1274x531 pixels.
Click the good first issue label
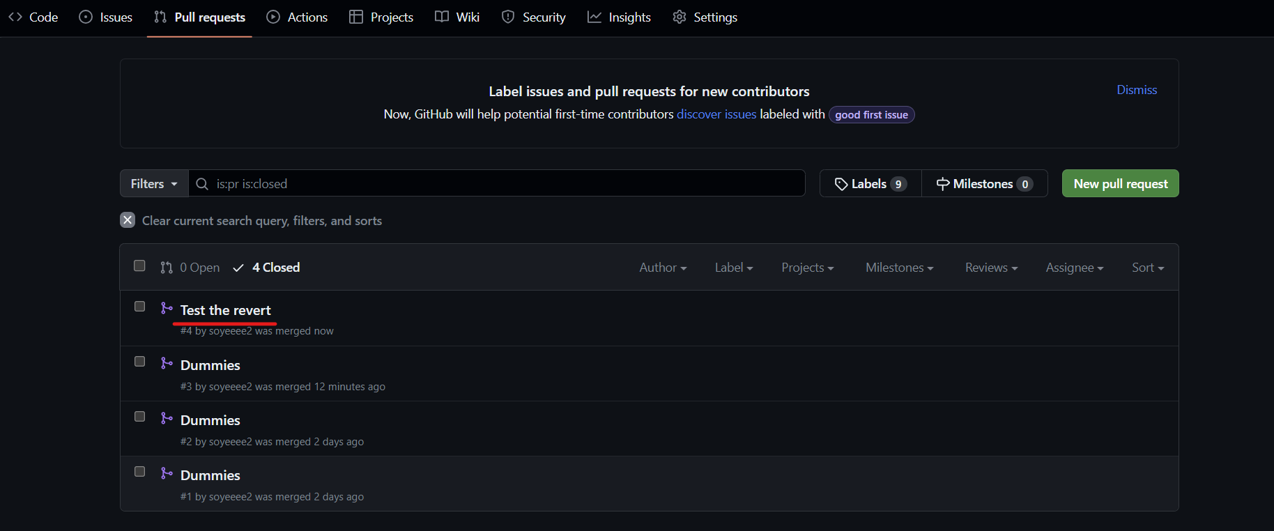[871, 115]
